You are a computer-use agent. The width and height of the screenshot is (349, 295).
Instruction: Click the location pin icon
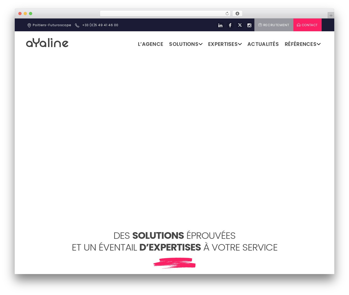click(29, 25)
